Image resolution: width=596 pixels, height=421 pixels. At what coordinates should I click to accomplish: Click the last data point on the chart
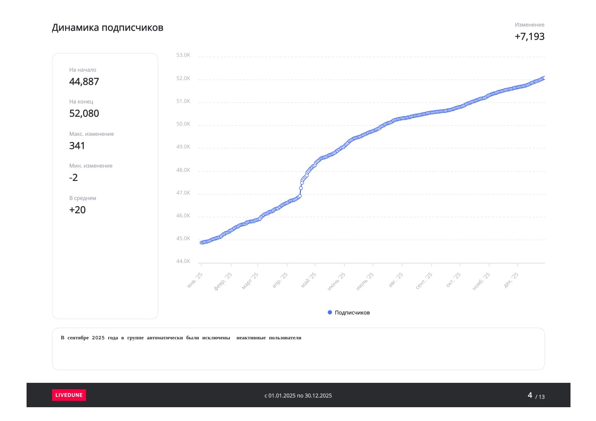point(544,78)
